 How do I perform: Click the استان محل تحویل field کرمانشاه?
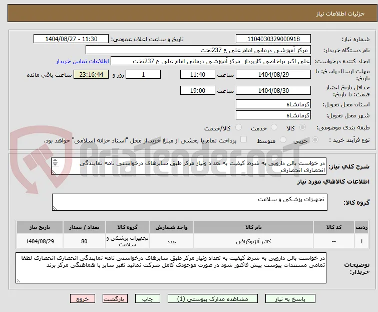[273, 104]
